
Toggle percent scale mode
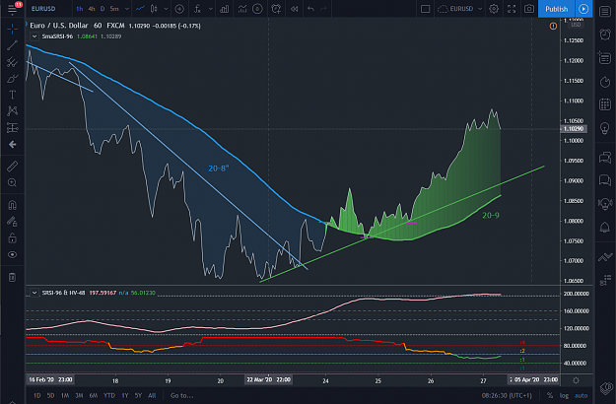coord(550,395)
